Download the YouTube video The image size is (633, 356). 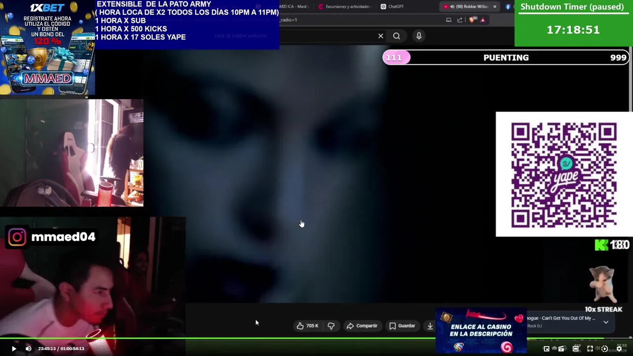430,326
